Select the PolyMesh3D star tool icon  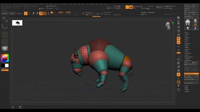click(195, 28)
